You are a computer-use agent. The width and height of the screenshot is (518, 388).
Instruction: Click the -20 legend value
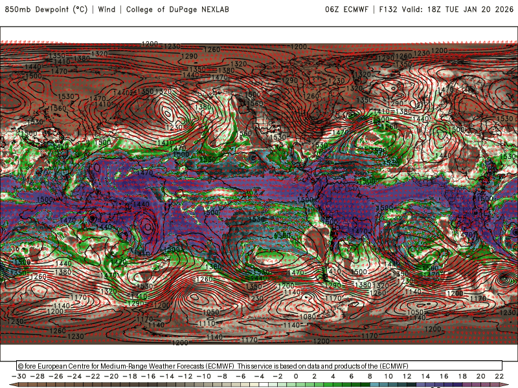tap(111, 376)
